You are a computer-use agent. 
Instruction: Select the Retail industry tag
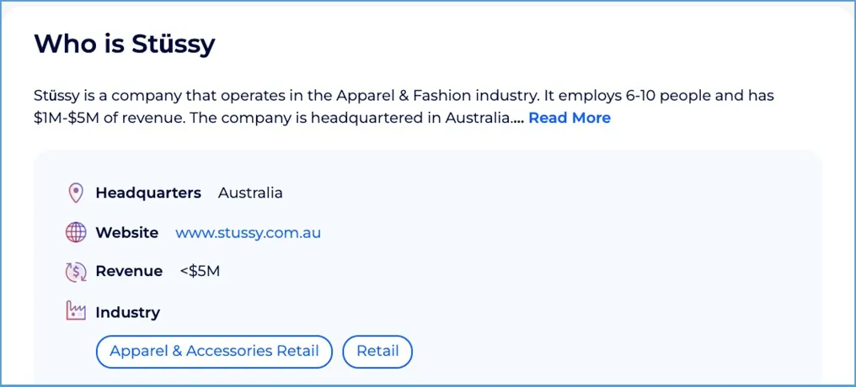(x=377, y=351)
